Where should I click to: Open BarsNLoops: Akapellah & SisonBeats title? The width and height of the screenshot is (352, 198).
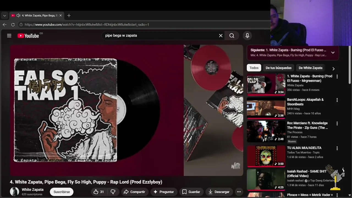pyautogui.click(x=305, y=102)
